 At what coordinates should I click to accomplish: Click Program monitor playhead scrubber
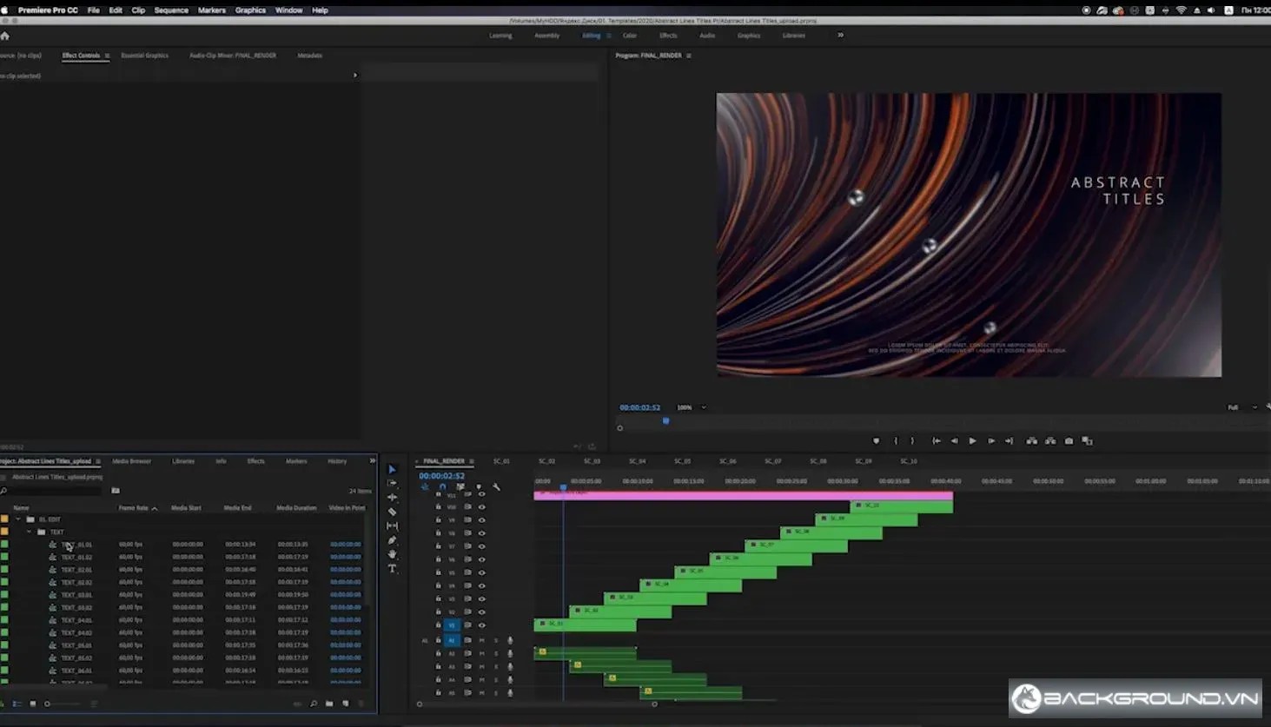click(x=666, y=421)
